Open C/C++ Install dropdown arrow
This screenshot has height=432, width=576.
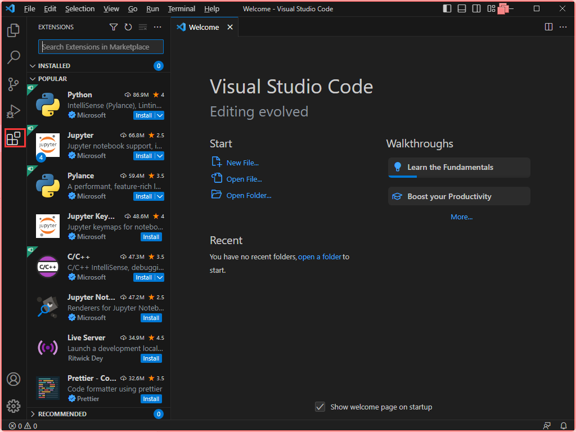coord(160,277)
